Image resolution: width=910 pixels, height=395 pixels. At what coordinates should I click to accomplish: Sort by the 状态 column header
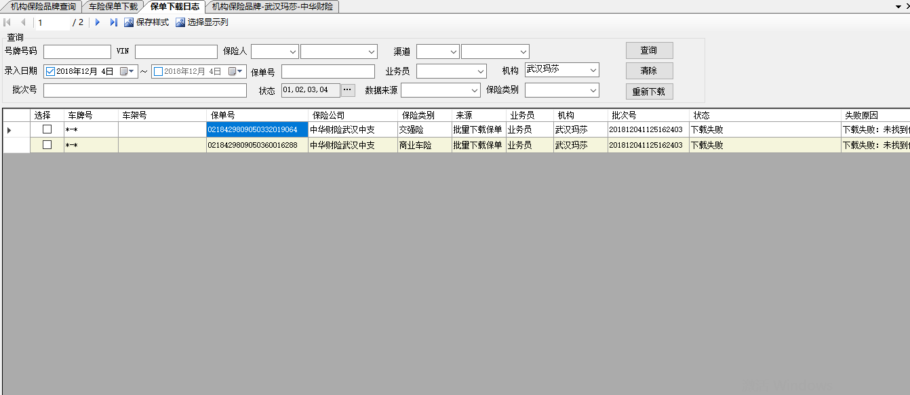tap(765, 115)
